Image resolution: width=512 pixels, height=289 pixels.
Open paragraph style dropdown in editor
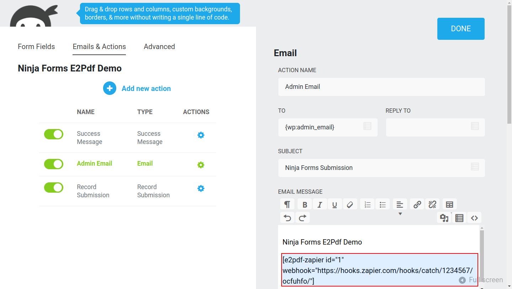pyautogui.click(x=287, y=204)
